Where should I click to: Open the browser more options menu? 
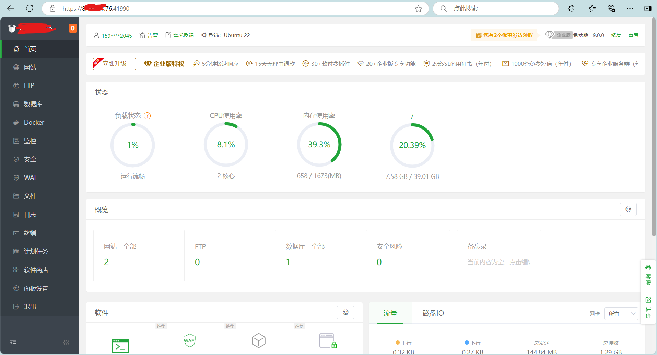[630, 9]
